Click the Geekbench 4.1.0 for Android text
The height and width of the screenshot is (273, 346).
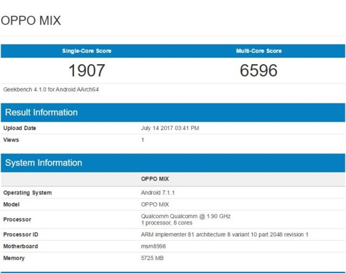pos(51,89)
